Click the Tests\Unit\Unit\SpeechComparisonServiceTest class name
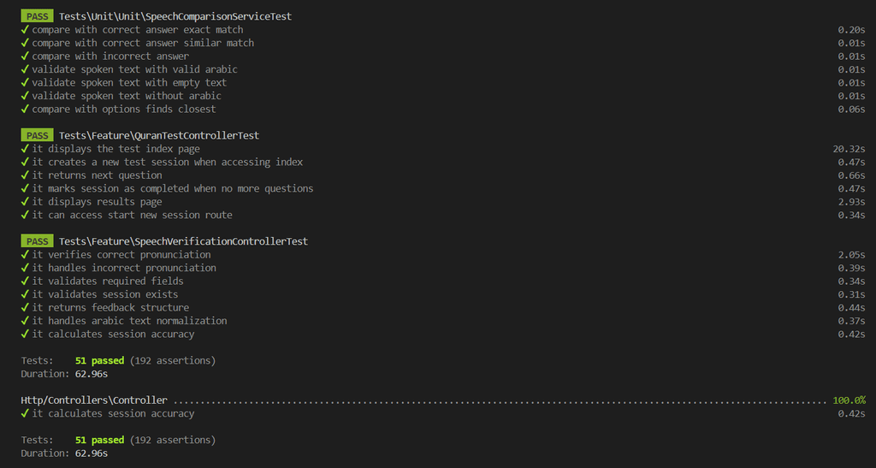This screenshot has height=468, width=876. tap(175, 16)
